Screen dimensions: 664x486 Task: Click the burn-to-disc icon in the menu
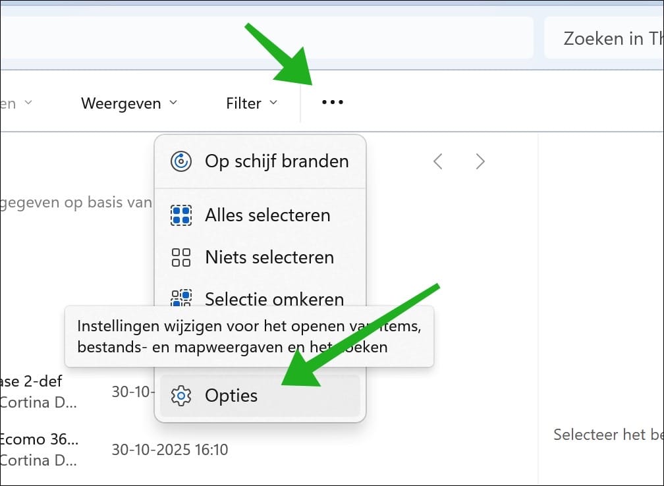click(x=180, y=161)
